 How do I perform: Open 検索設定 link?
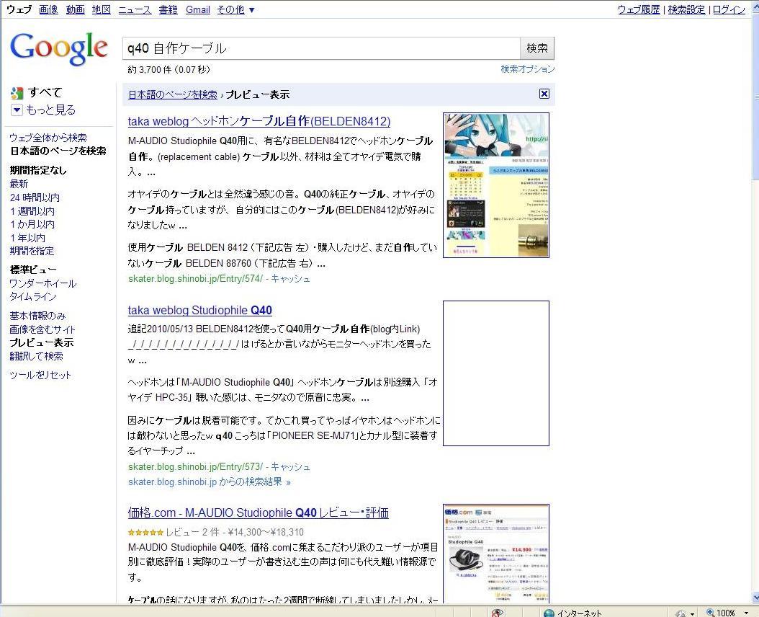[686, 9]
